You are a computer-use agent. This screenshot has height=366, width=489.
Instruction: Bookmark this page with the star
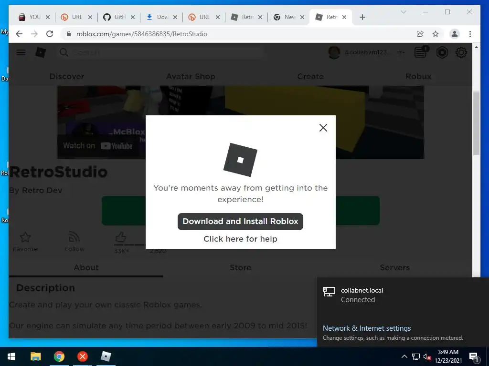coord(436,34)
